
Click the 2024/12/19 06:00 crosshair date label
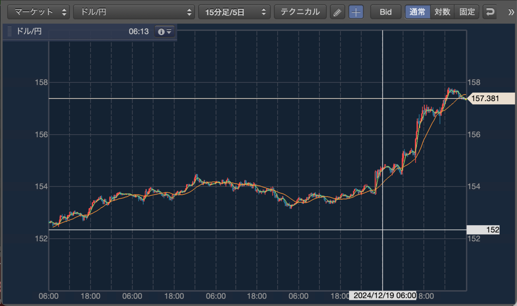tap(383, 296)
